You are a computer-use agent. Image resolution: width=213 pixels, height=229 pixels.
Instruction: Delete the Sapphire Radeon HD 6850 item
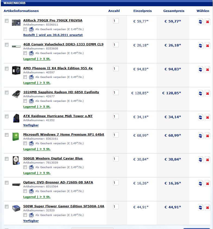(x=208, y=93)
